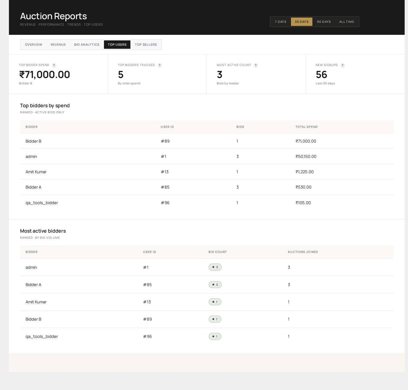Click bid count badge for user #96
Image resolution: width=408 pixels, height=390 pixels.
click(215, 337)
